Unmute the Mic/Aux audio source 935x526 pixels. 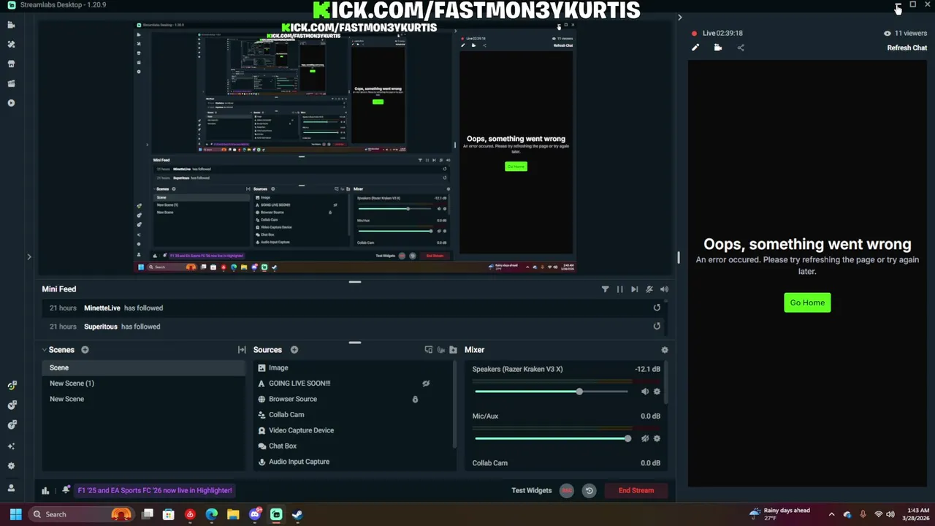pos(644,438)
